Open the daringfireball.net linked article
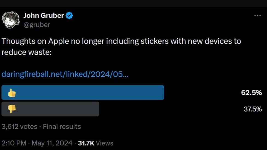Viewport: 267px width, 150px height. [65, 74]
